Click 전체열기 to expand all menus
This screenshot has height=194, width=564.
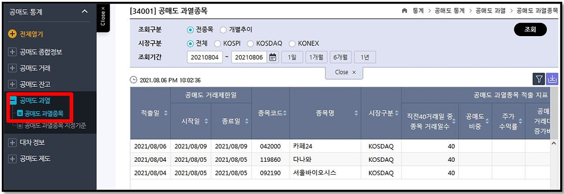coord(31,34)
